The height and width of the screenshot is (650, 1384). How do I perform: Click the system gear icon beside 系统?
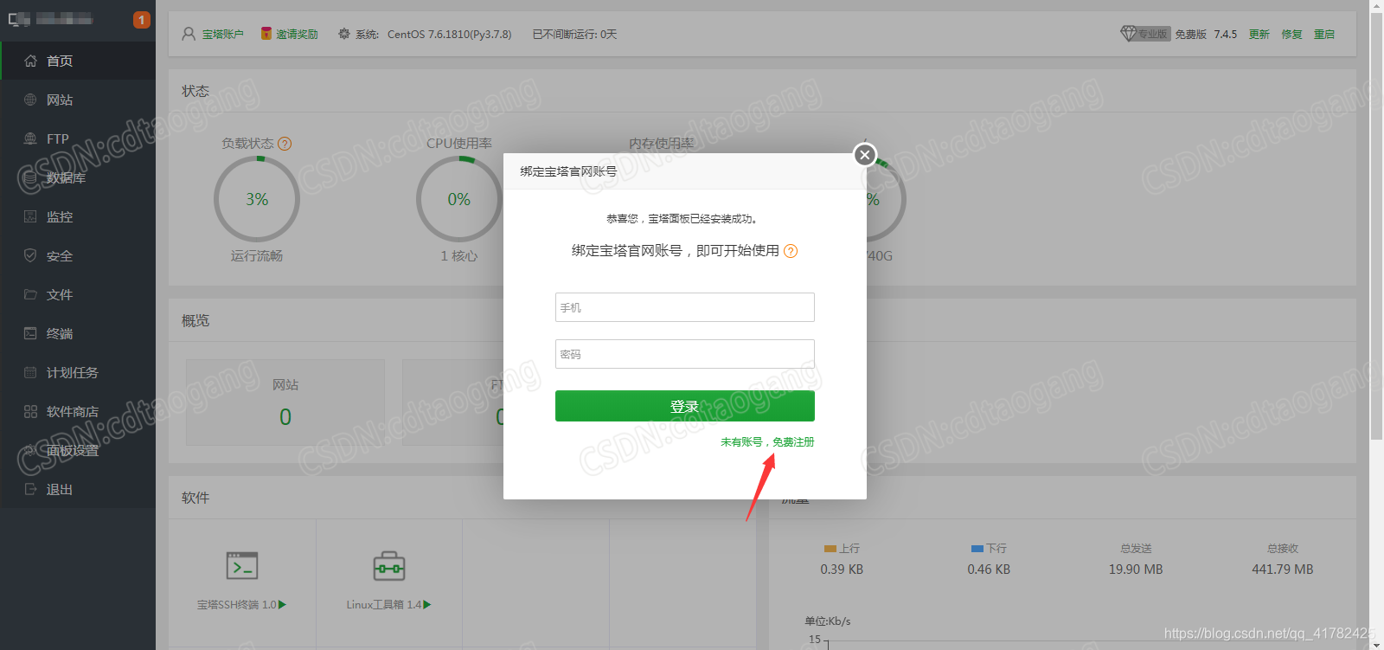344,34
